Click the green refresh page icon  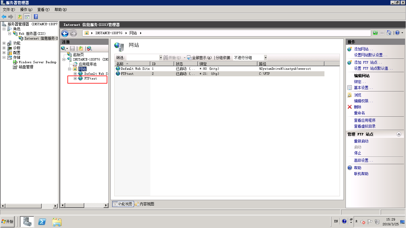pos(375,33)
